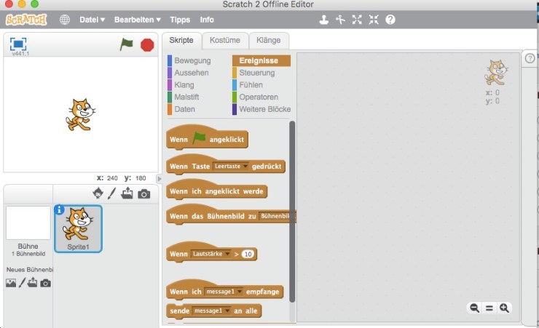Click the Scratch logo
The width and height of the screenshot is (539, 328).
tap(26, 20)
